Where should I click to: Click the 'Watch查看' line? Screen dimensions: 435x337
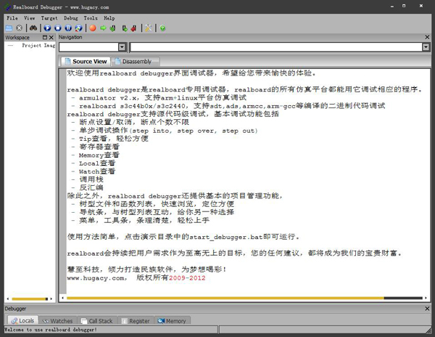(x=97, y=171)
